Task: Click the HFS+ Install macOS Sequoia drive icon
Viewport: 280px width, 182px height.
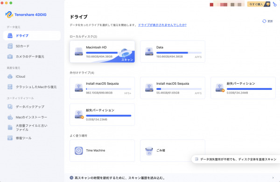Action: coord(79,88)
